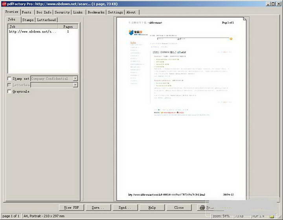Open the Stamps sub-tab
283x220 pixels.
point(28,20)
